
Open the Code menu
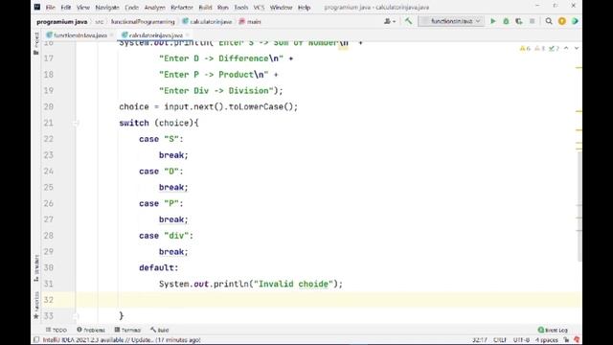click(x=131, y=8)
